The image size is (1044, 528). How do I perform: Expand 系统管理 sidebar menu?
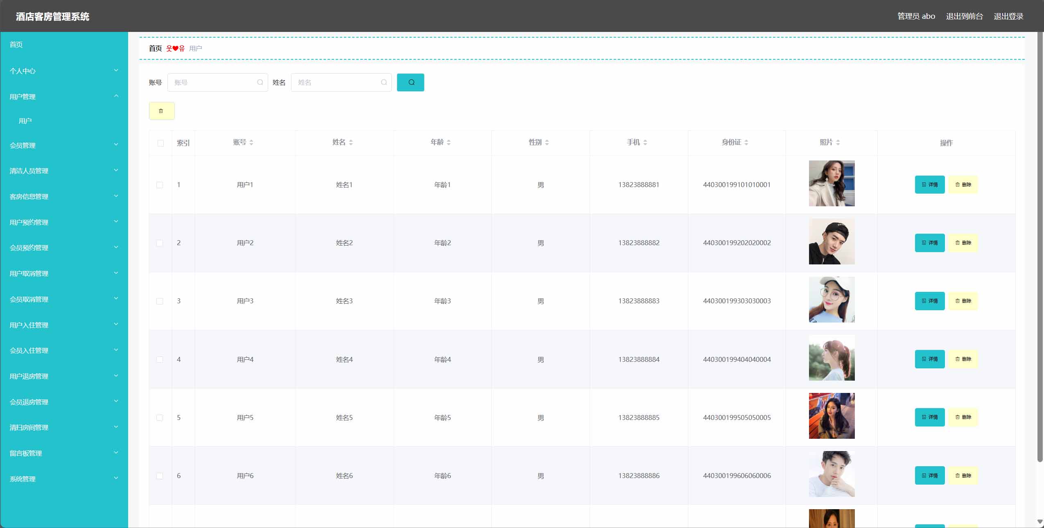[x=64, y=479]
